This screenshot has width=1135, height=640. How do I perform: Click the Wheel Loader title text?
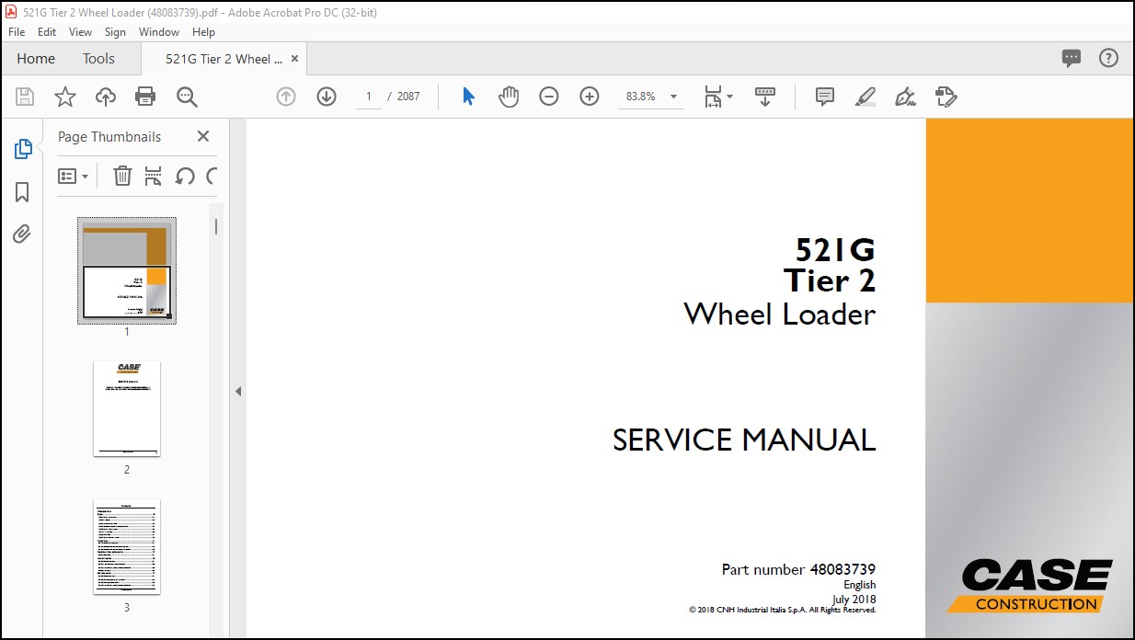780,314
